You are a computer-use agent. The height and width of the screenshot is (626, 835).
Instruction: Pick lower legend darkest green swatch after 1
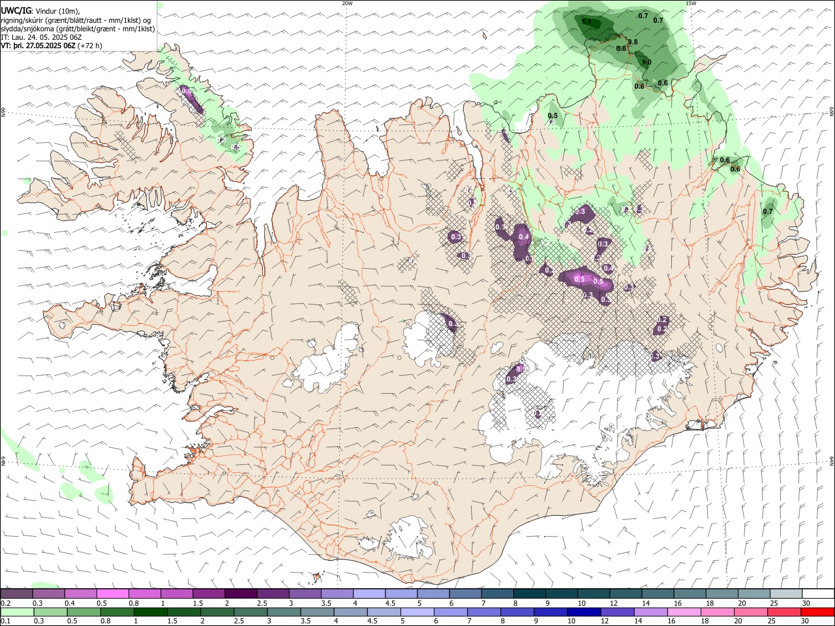[x=150, y=612]
